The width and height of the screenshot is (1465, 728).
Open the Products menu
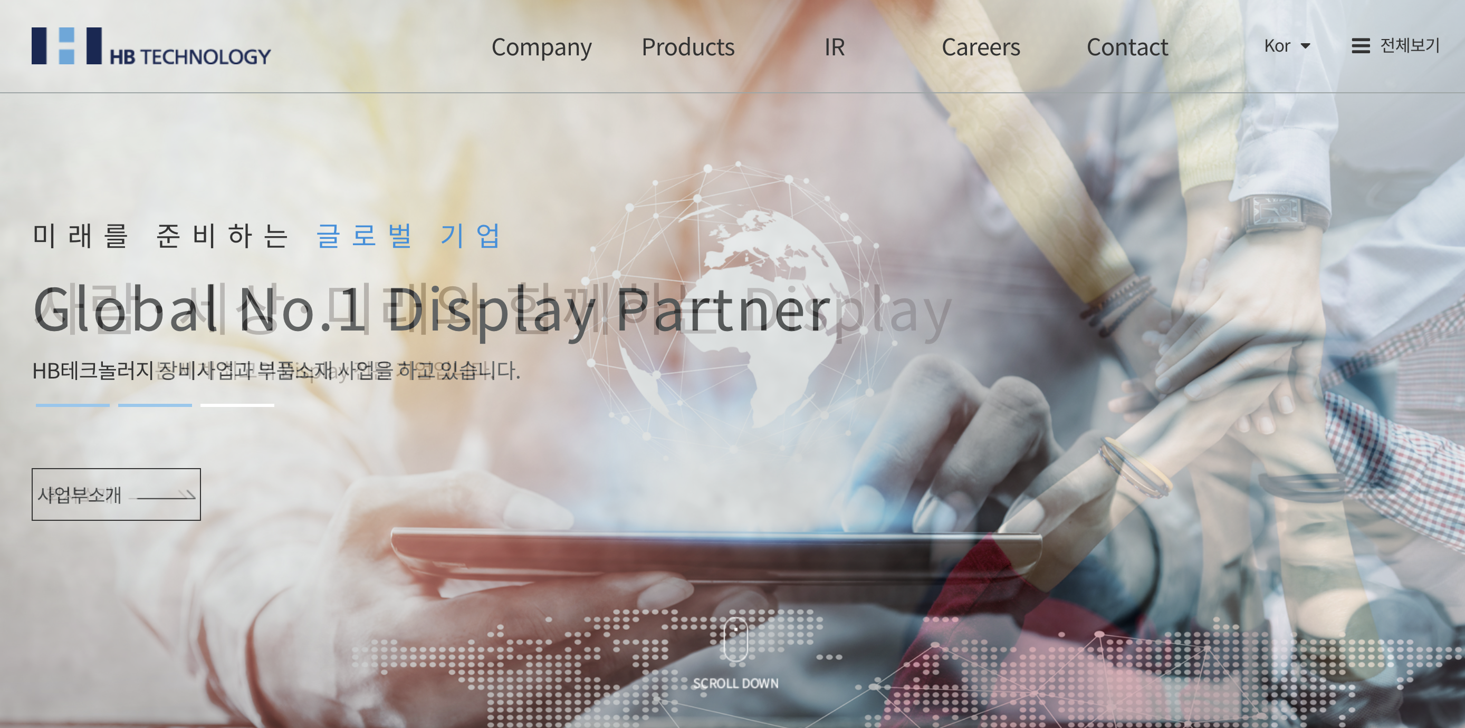(x=687, y=47)
